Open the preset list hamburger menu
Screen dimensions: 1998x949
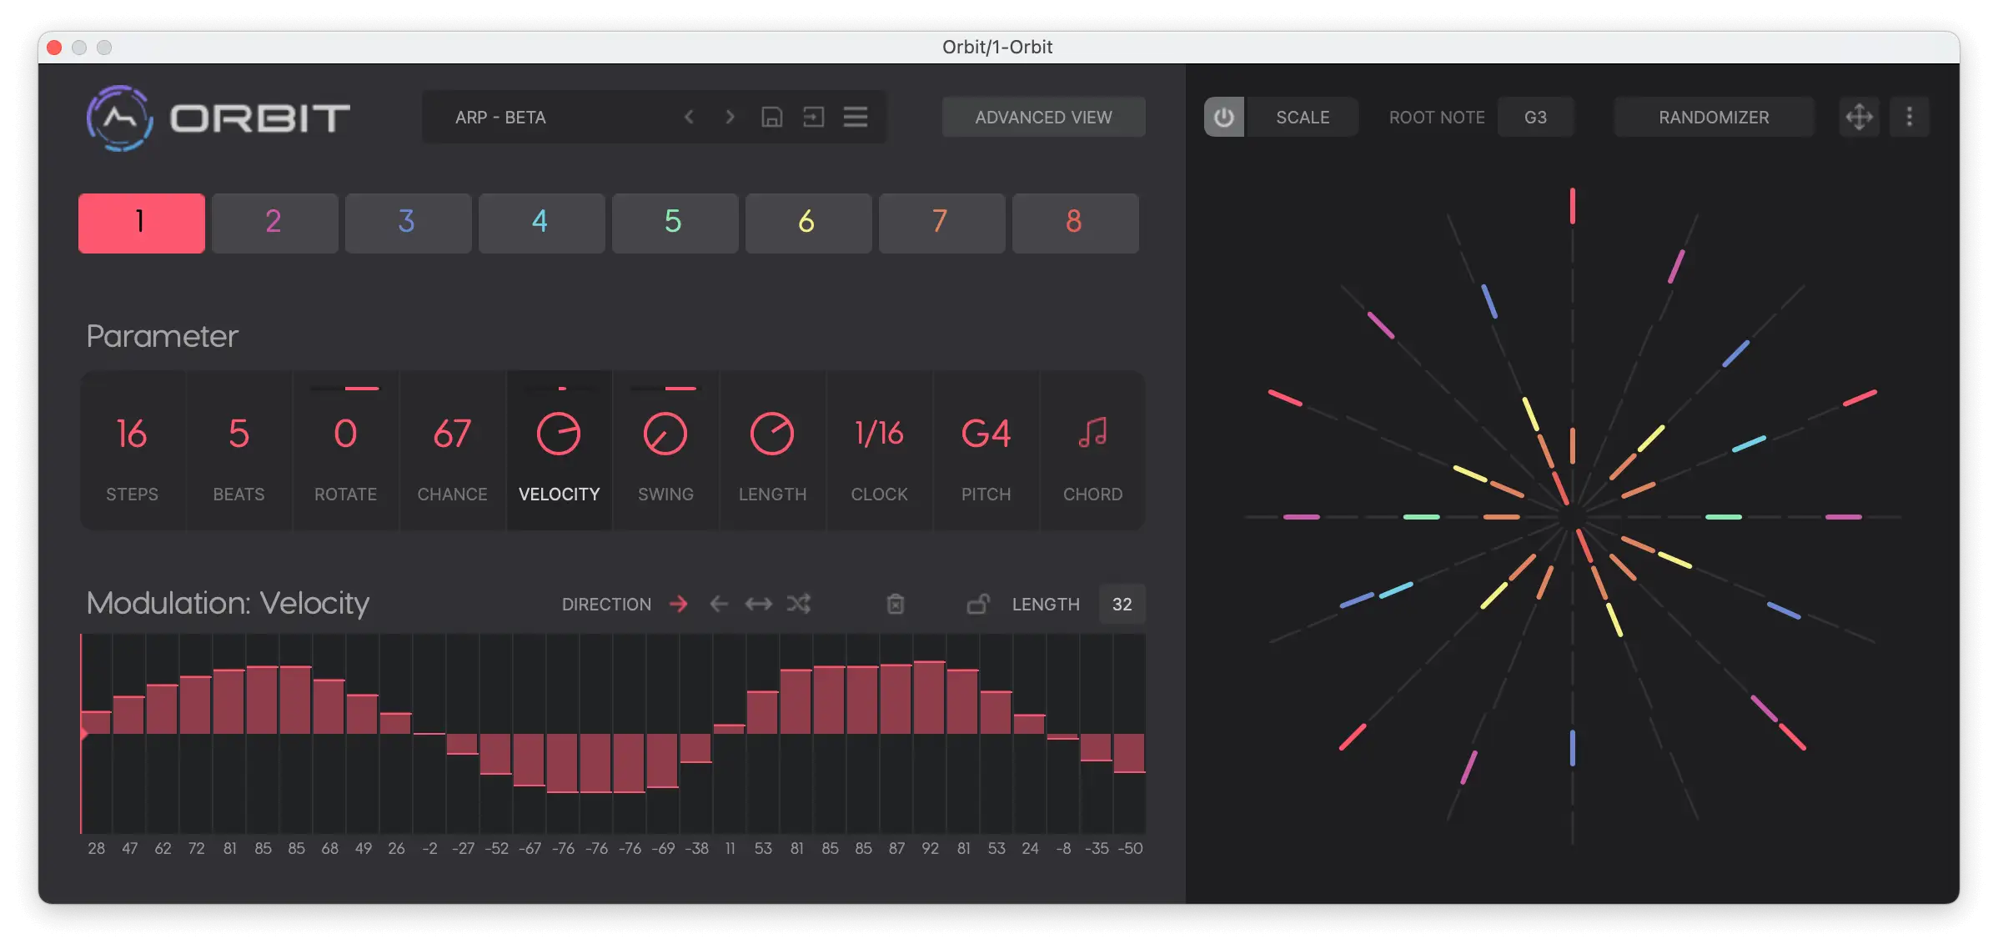[x=856, y=118]
